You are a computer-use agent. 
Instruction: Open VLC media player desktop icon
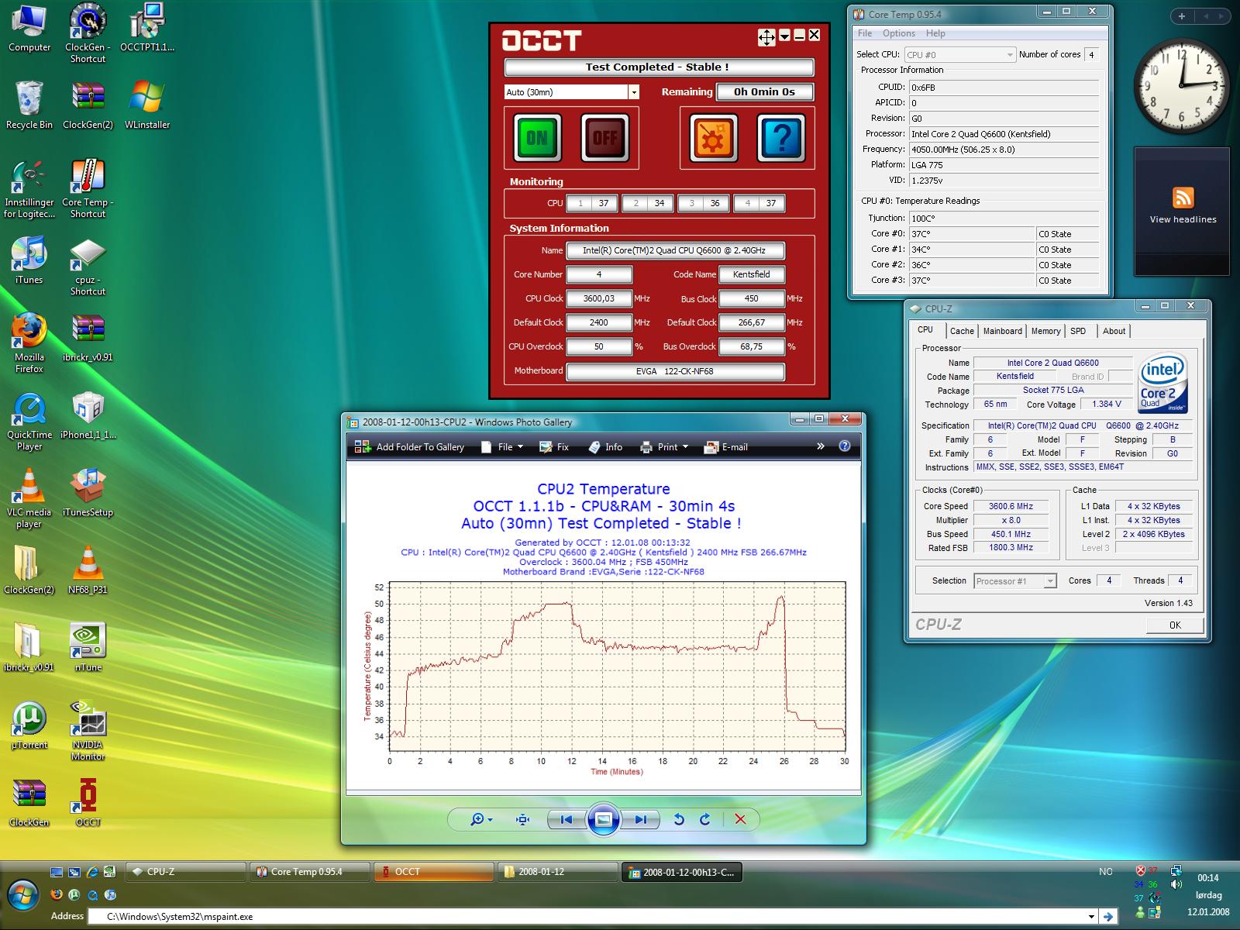coord(29,498)
